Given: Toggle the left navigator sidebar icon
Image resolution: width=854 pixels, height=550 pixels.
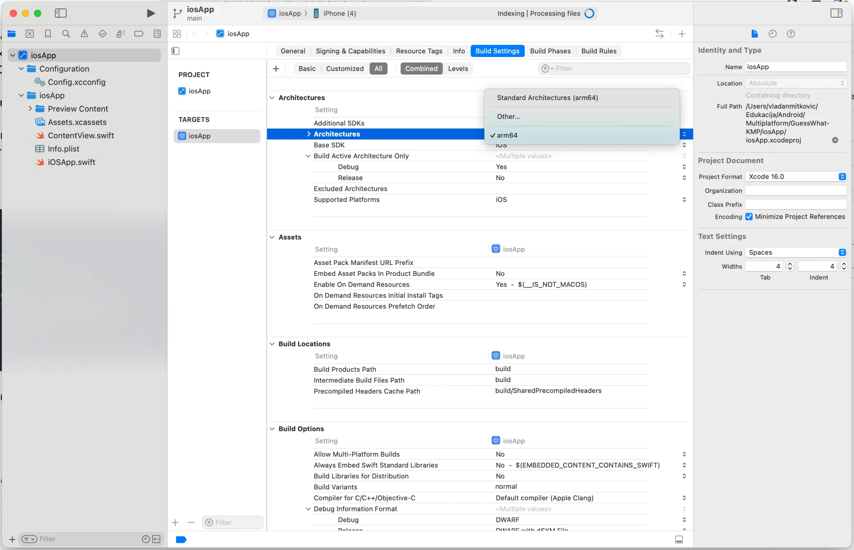Looking at the screenshot, I should pos(60,13).
